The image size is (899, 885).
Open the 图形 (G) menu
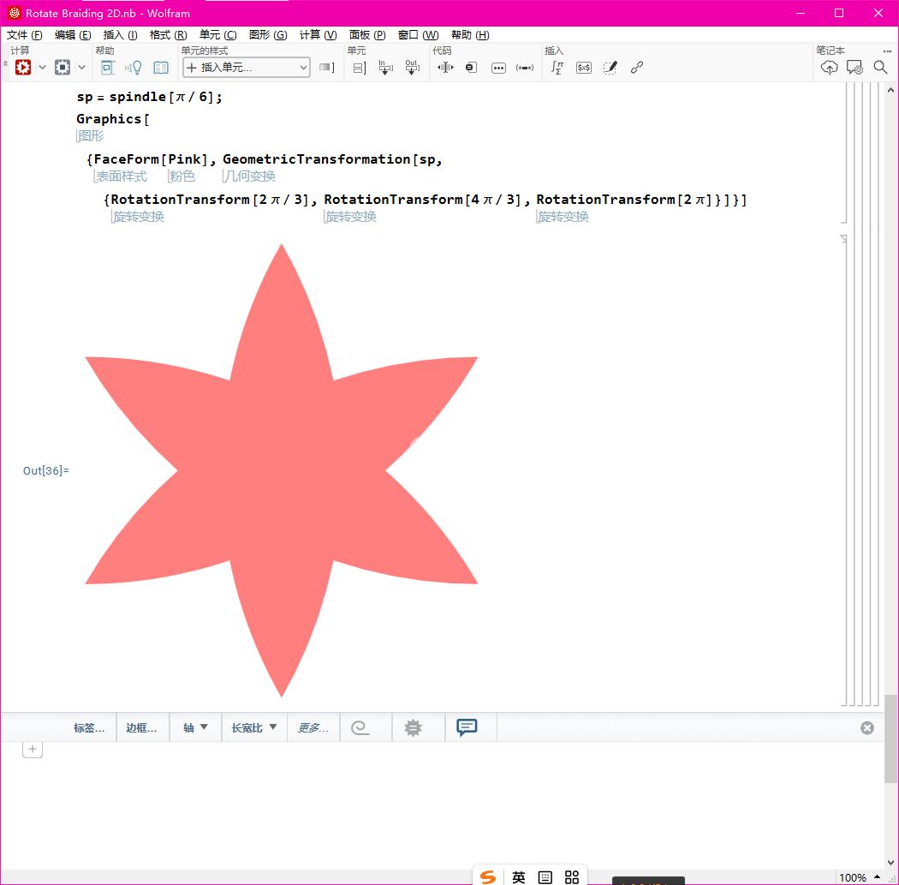(268, 34)
